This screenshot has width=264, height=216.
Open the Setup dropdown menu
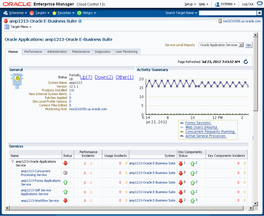coord(190,4)
